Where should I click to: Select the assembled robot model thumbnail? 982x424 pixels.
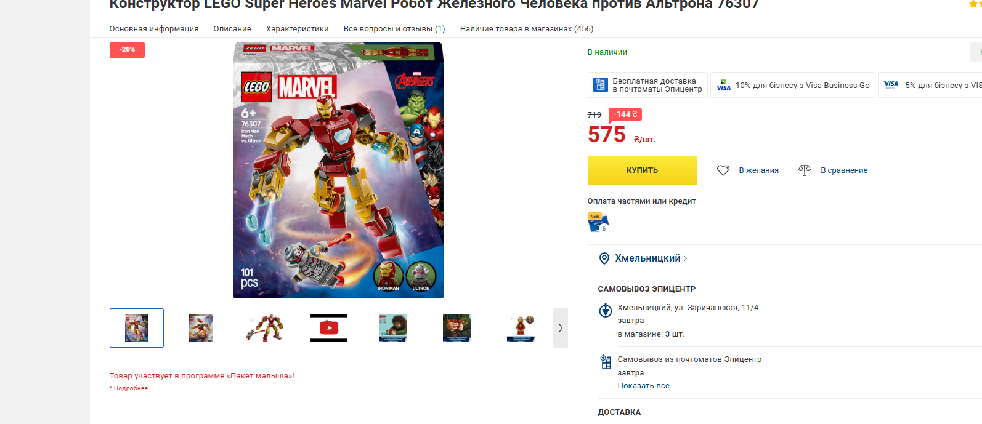pyautogui.click(x=265, y=328)
